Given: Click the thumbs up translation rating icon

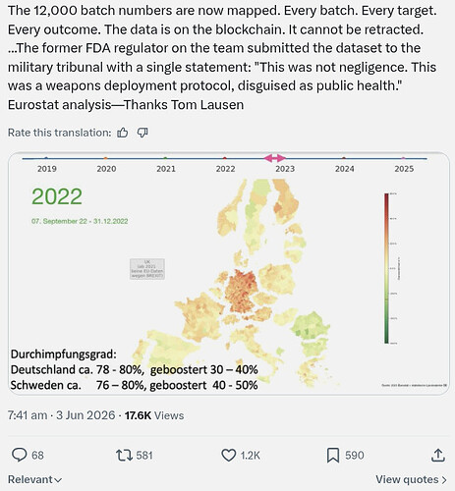Looking at the screenshot, I should (x=123, y=133).
